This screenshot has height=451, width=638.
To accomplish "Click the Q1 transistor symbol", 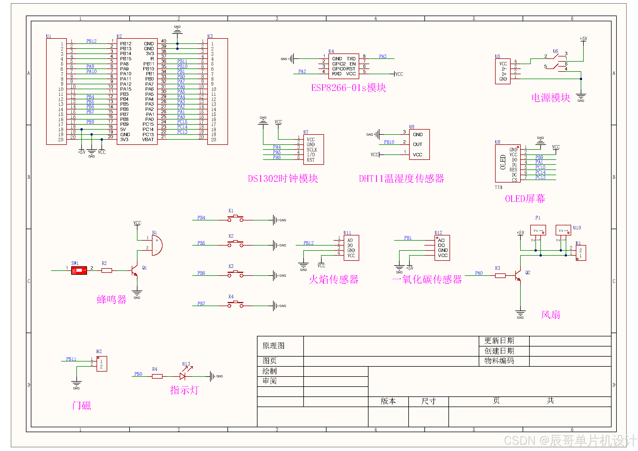I will tap(135, 271).
